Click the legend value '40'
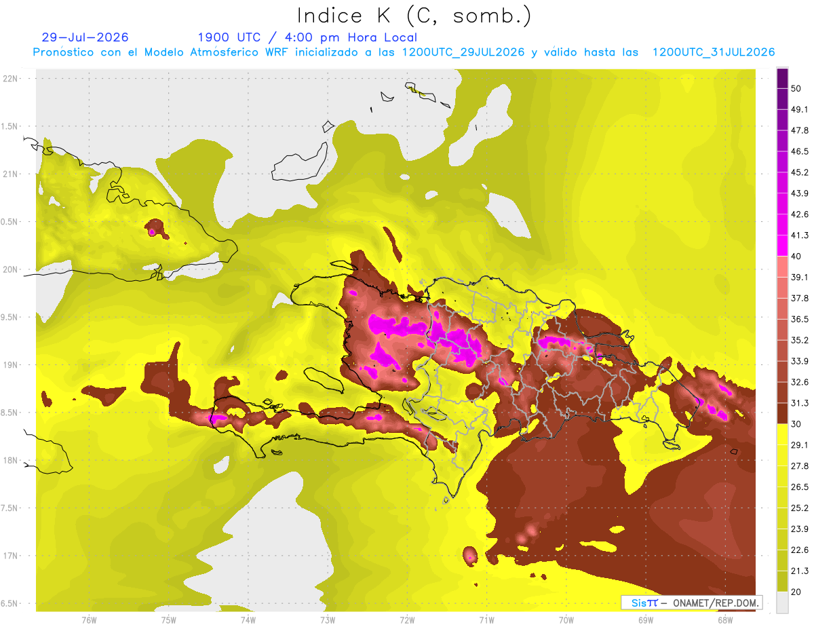 [x=796, y=256]
